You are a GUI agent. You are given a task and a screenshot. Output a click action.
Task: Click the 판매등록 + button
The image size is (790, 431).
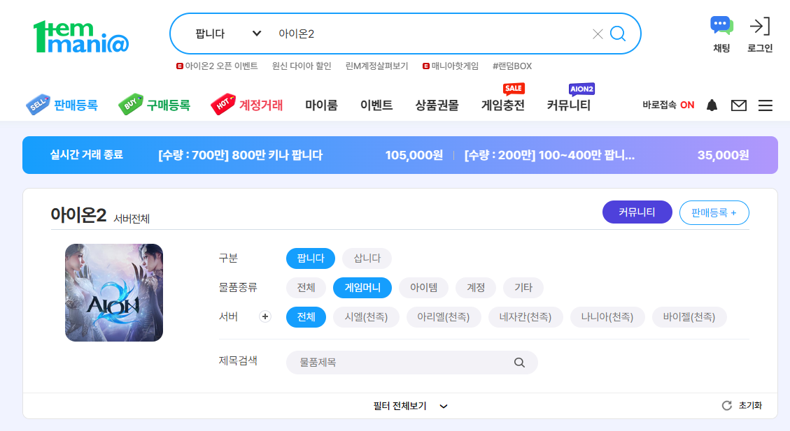point(714,213)
